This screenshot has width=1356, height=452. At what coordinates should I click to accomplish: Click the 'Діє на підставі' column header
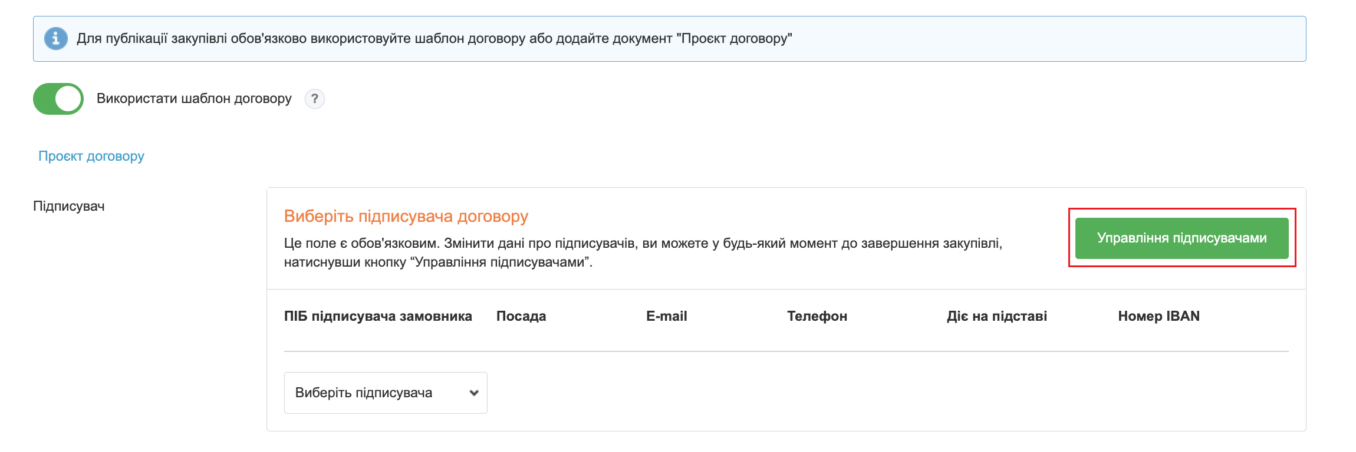click(x=996, y=316)
